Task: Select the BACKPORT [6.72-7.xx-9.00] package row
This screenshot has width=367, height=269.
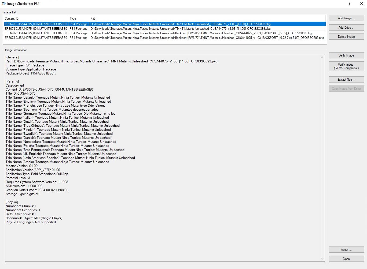Action: tap(165, 38)
